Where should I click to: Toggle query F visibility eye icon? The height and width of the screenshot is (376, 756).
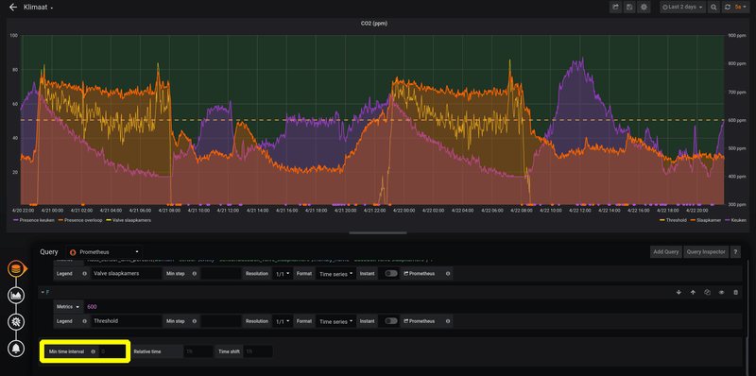[721, 292]
